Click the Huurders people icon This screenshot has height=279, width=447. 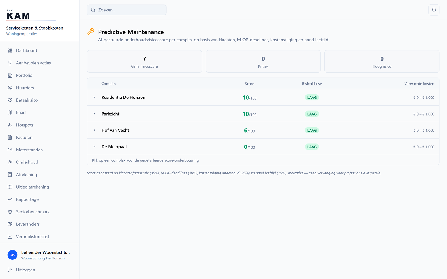pyautogui.click(x=10, y=88)
